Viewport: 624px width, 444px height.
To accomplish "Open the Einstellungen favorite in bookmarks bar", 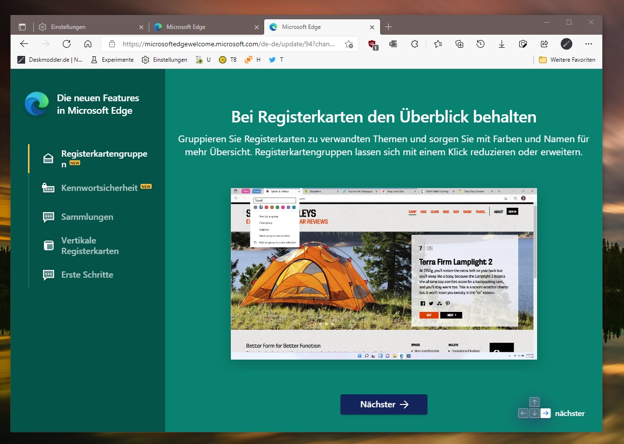I will [164, 60].
